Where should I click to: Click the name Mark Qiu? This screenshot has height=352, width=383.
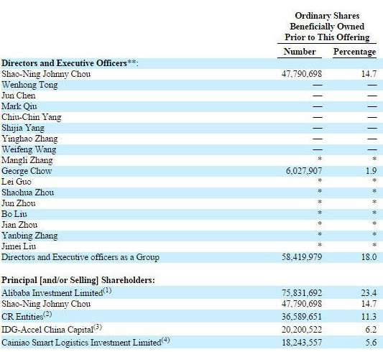pos(19,106)
